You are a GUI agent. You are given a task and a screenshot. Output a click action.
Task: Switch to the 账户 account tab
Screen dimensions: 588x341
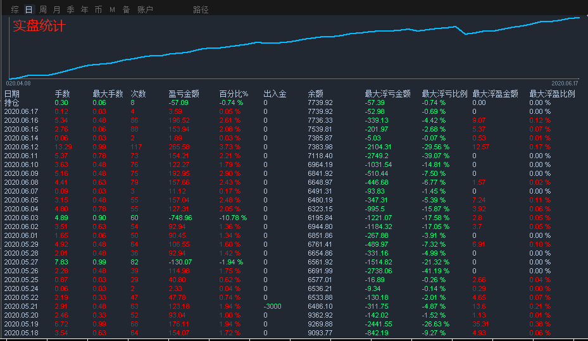[x=145, y=9]
